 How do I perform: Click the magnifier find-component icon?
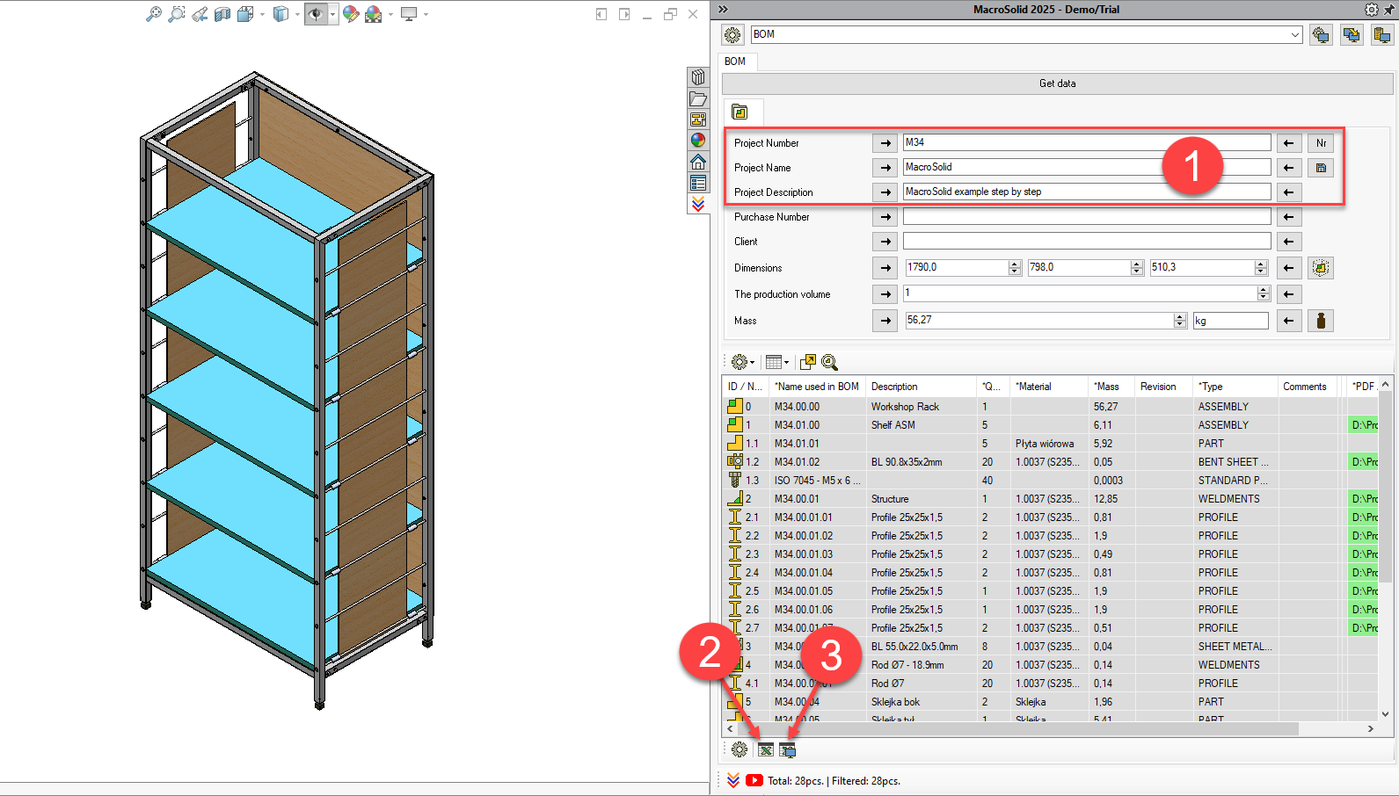tap(829, 362)
